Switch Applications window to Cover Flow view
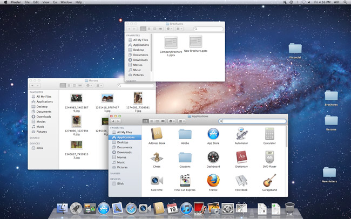Image resolution: width=351 pixels, height=219 pixels. coord(161,121)
